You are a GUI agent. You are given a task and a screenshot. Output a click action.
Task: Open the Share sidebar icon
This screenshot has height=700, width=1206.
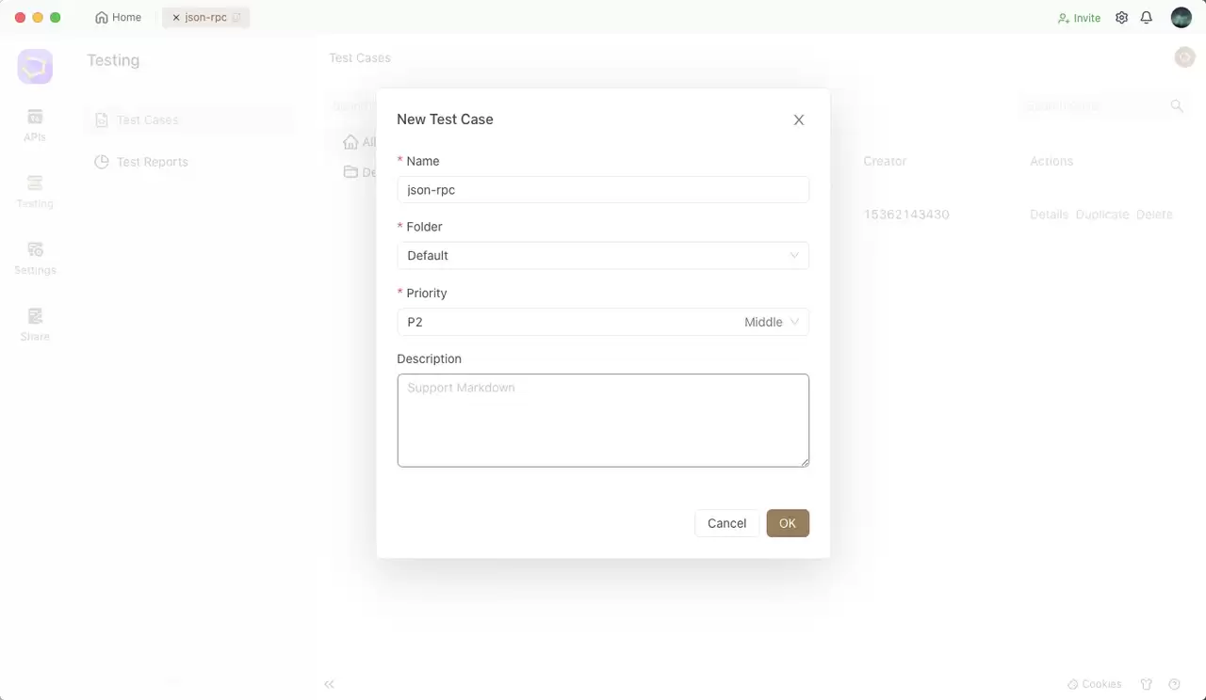[35, 324]
